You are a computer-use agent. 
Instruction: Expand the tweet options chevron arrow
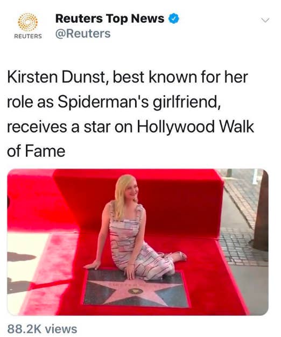[x=265, y=20]
